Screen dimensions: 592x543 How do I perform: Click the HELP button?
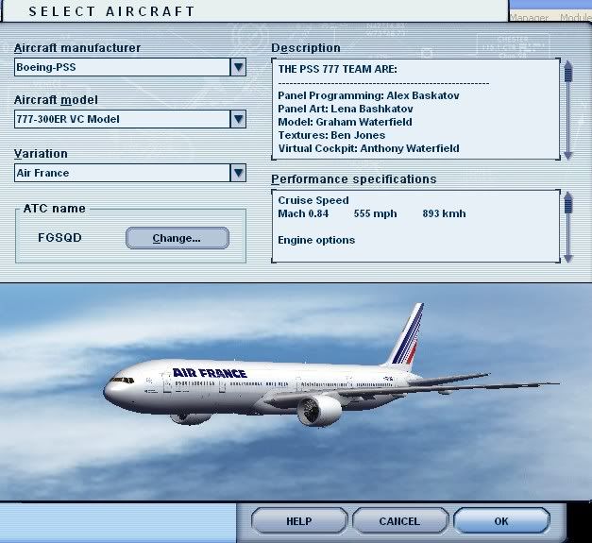(299, 521)
